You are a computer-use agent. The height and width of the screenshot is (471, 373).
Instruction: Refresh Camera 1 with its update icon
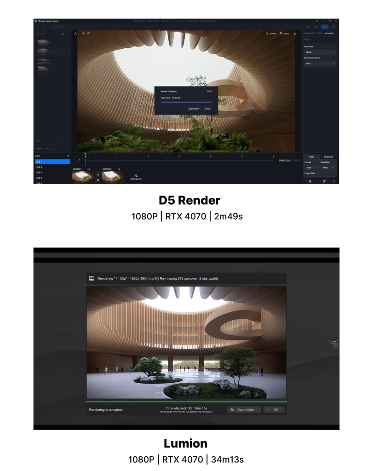pos(89,169)
